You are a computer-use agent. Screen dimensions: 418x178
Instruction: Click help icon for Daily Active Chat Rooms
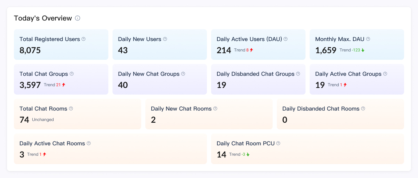[x=89, y=143]
